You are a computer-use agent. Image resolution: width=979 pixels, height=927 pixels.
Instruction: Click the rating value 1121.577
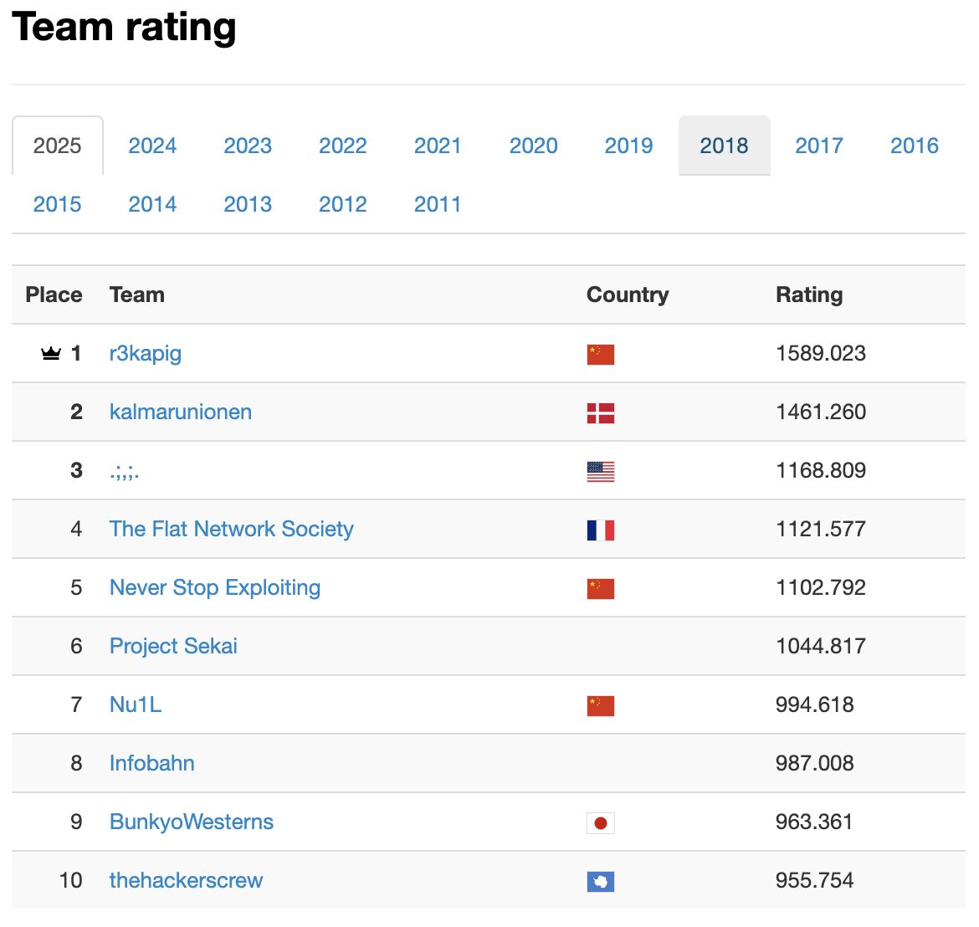click(x=820, y=529)
